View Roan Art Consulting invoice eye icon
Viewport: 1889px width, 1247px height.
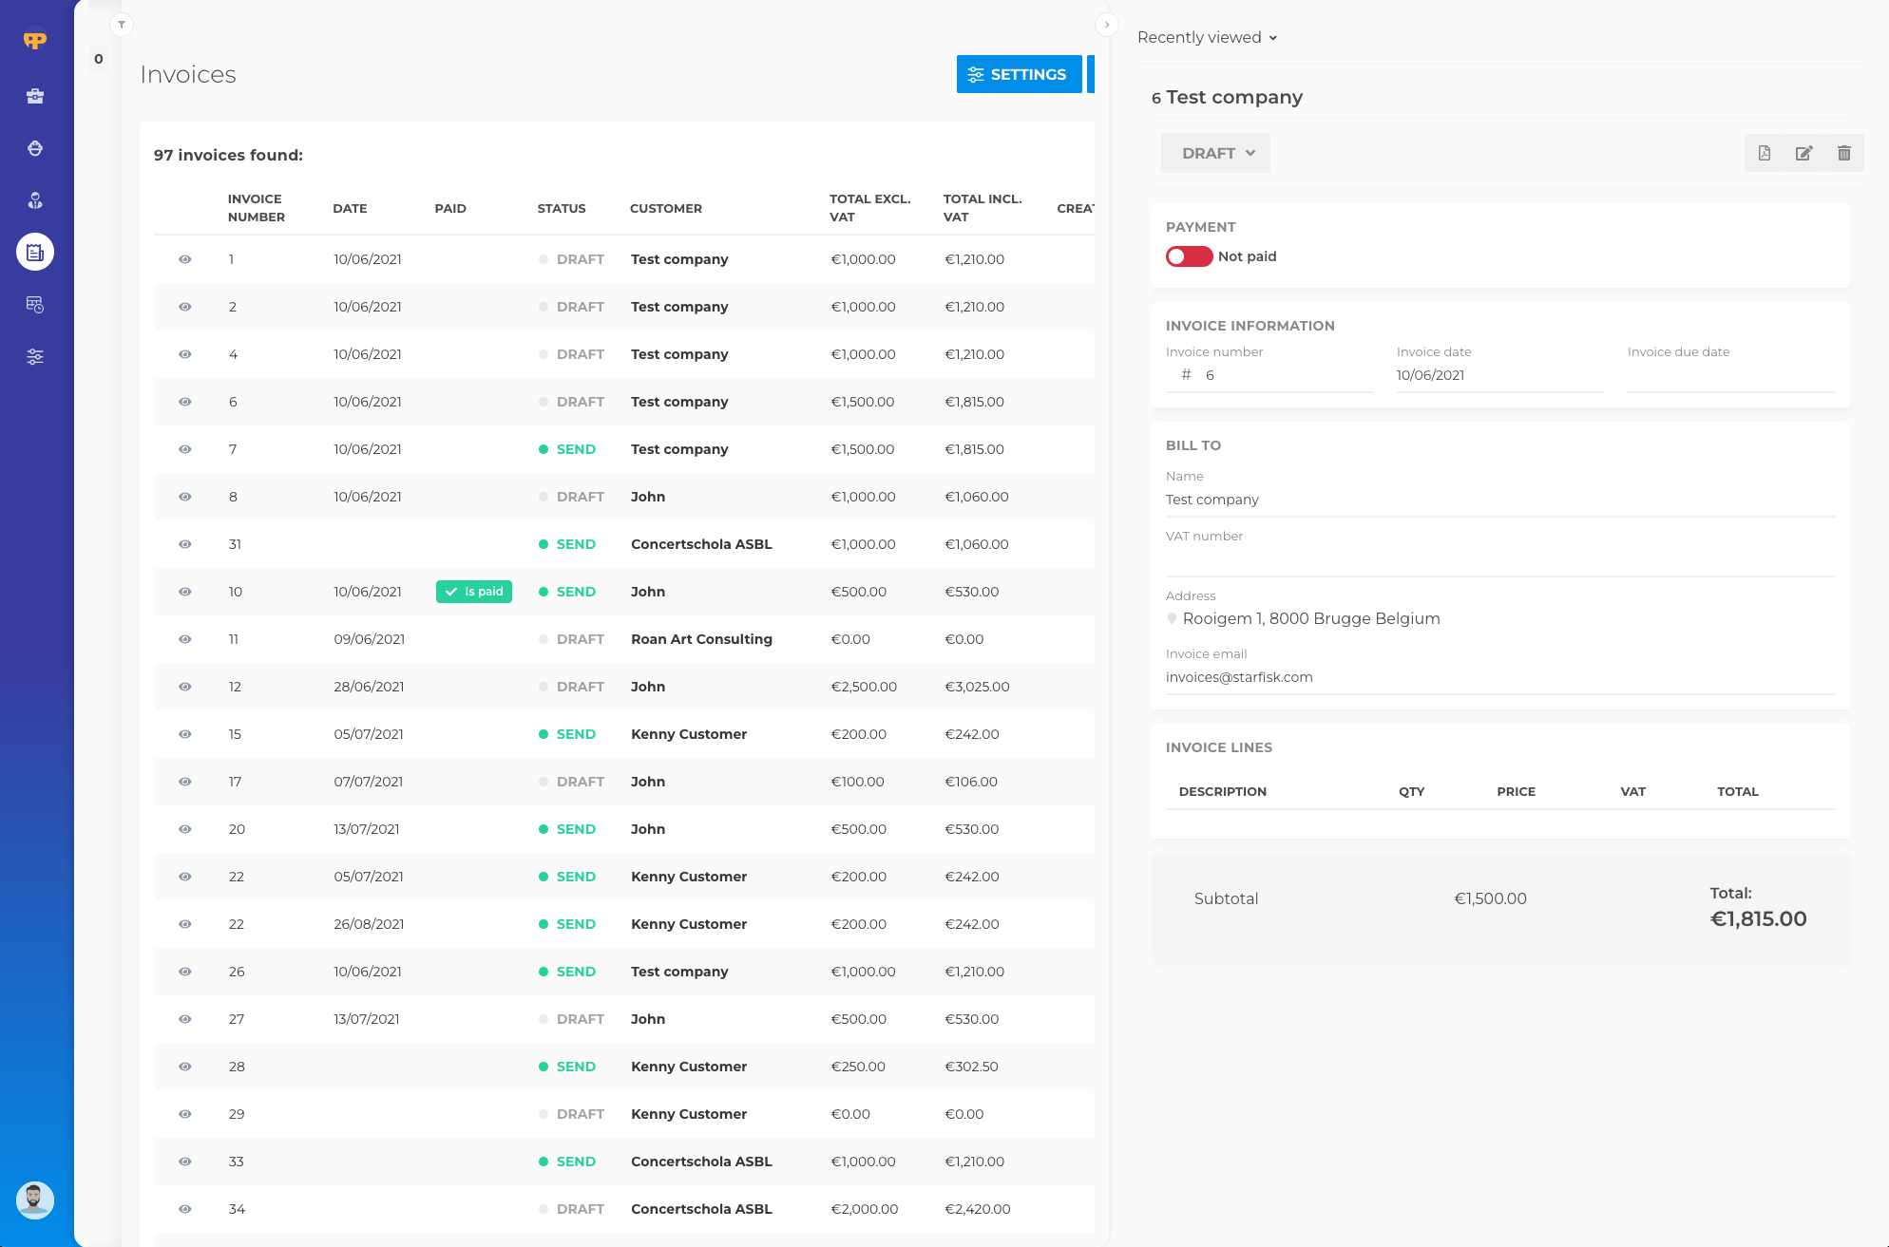click(185, 639)
